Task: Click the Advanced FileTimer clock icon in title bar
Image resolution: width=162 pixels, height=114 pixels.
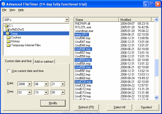Action: pos(3,4)
